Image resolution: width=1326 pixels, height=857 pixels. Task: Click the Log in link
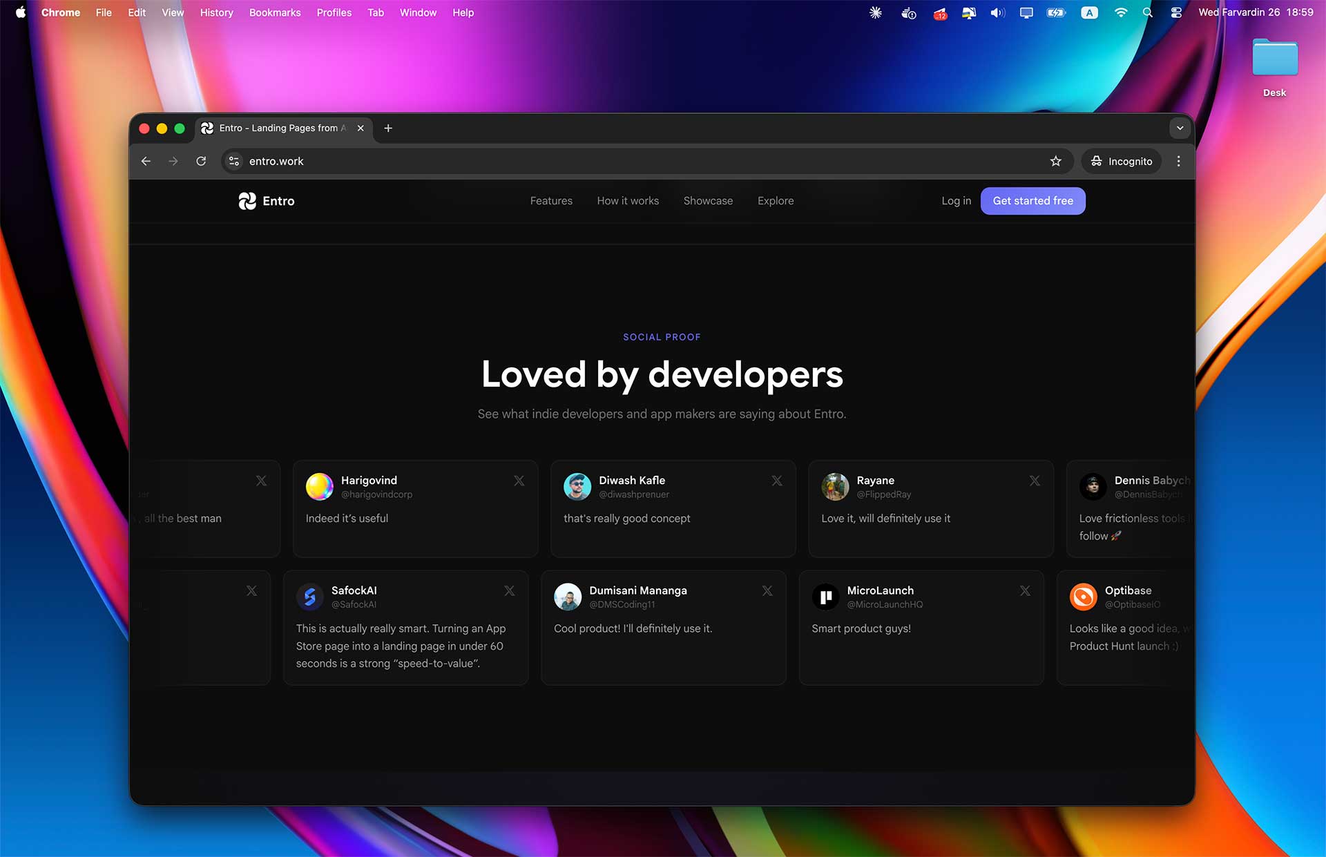click(x=956, y=201)
